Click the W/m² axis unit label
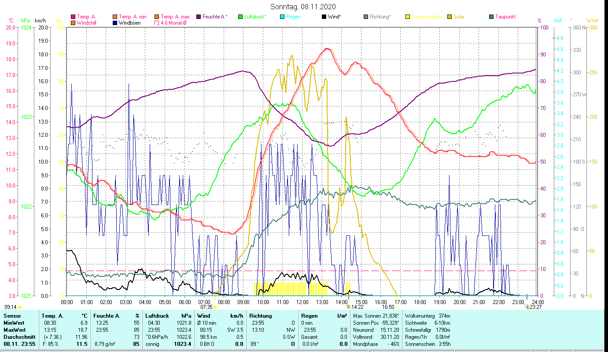The height and width of the screenshot is (352, 608). coord(592,21)
